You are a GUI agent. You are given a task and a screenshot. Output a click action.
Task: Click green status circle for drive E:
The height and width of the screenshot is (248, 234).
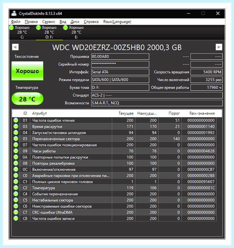[66, 27]
